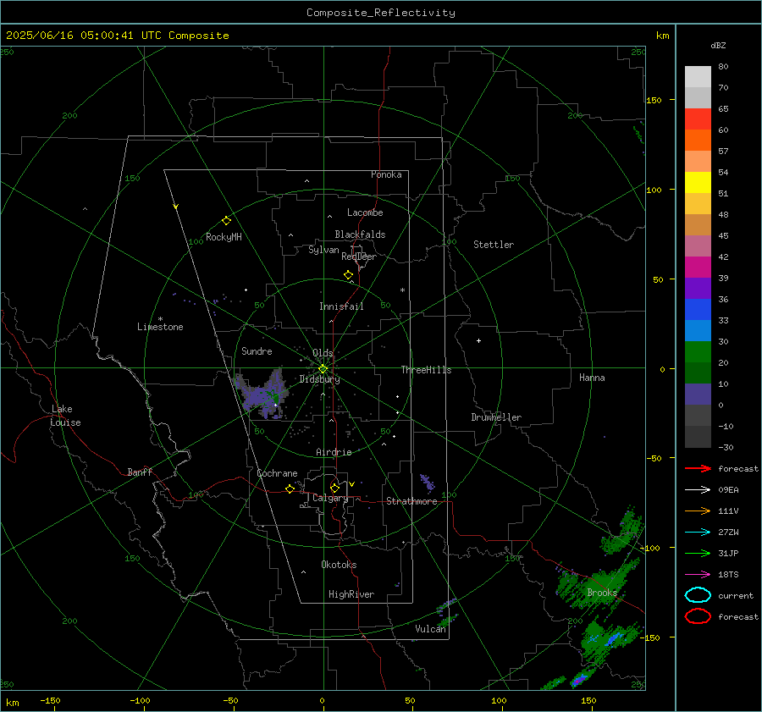This screenshot has height=712, width=762.
Task: Select the magenta 18TS arrow legend icon
Action: pyautogui.click(x=698, y=575)
